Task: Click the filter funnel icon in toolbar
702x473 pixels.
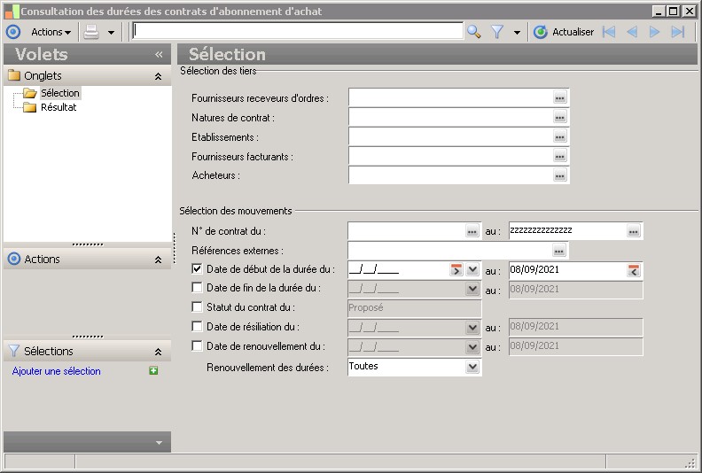Action: point(497,32)
